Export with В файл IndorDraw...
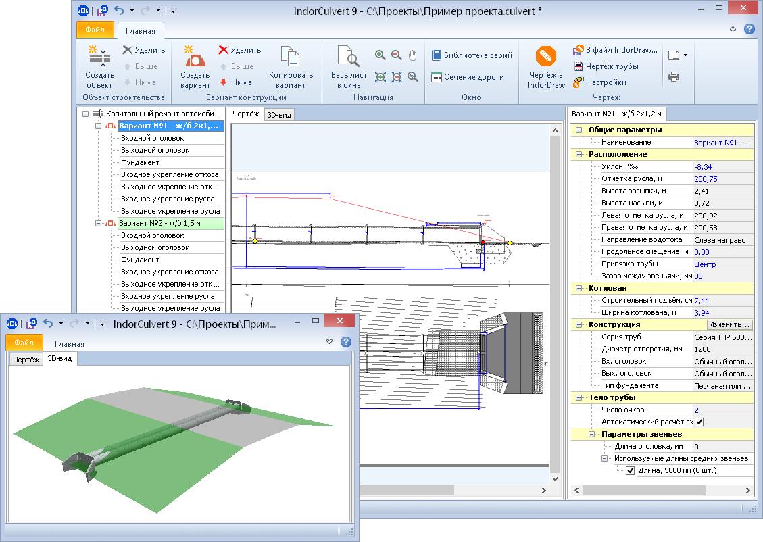763x542 pixels. click(616, 50)
